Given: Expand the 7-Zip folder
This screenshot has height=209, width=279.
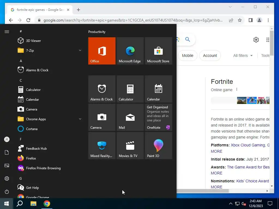Looking at the screenshot, I should pos(50,50).
